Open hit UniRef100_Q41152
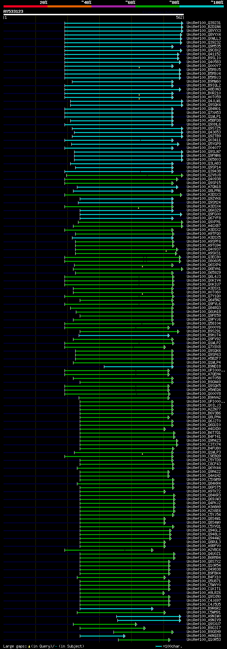 click(204, 54)
